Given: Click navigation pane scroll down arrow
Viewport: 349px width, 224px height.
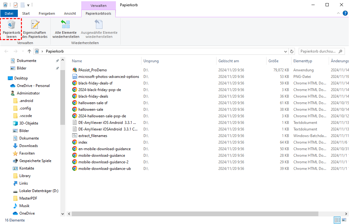Looking at the screenshot, I should (62, 214).
